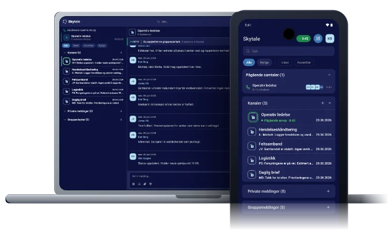The height and width of the screenshot is (230, 388).
Task: Expand Private meldinger chevron on laptop
Action: tap(65, 111)
